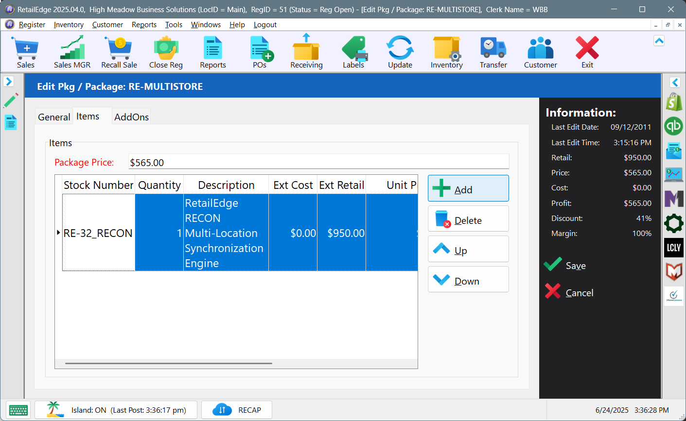Click the Add button to add an item

[x=468, y=188]
